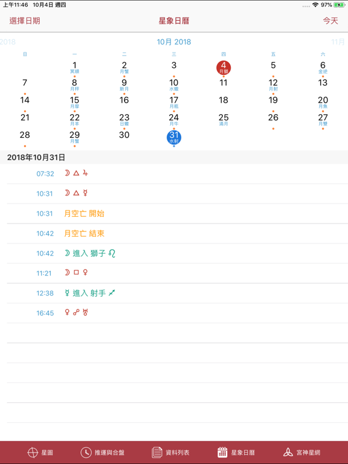Choose October 18 date cell
The image size is (348, 464).
pos(224,100)
